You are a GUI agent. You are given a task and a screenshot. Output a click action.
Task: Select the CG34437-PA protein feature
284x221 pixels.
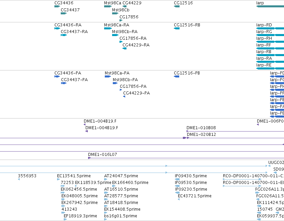click(64, 83)
